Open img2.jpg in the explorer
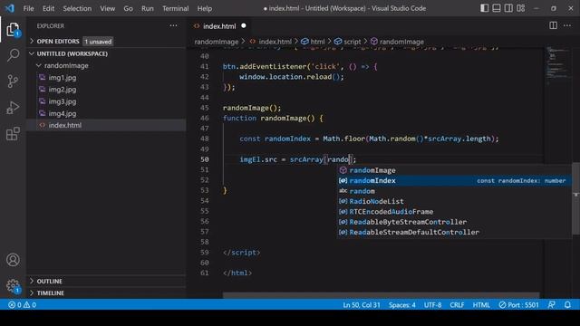 click(106, 90)
